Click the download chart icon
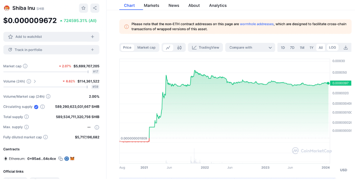Screen dimensions: 355x182 pos(346,48)
